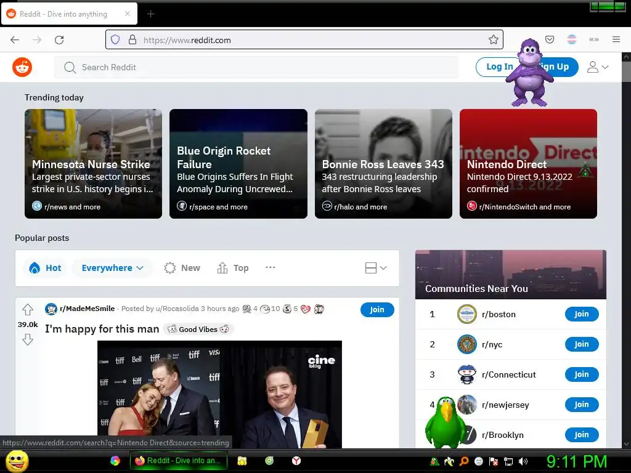This screenshot has height=473, width=631.
Task: Open the Everywhere location dropdown
Action: [112, 268]
